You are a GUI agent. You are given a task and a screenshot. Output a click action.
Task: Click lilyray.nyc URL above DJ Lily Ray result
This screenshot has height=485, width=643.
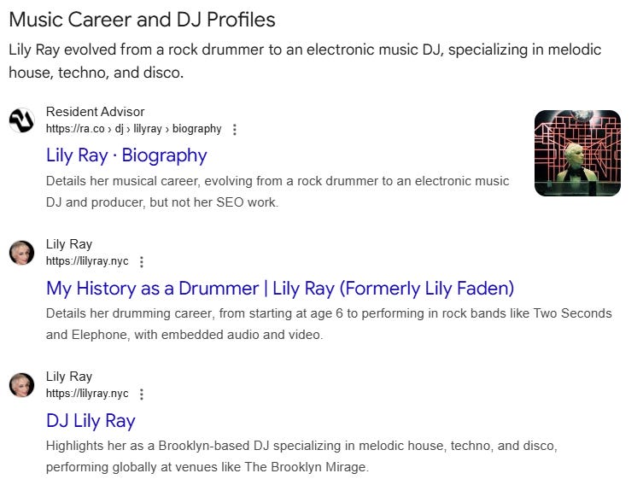pyautogui.click(x=87, y=394)
